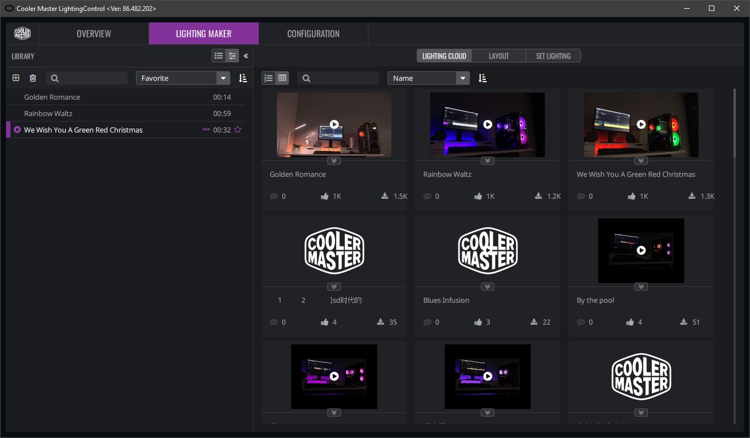Expand details under Green Red Christmas card
Screen dimensions: 750x438
pyautogui.click(x=641, y=160)
